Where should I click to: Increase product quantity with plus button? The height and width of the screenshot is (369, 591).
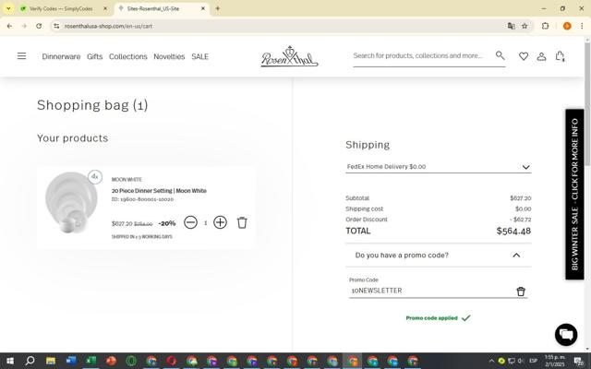pyautogui.click(x=220, y=222)
